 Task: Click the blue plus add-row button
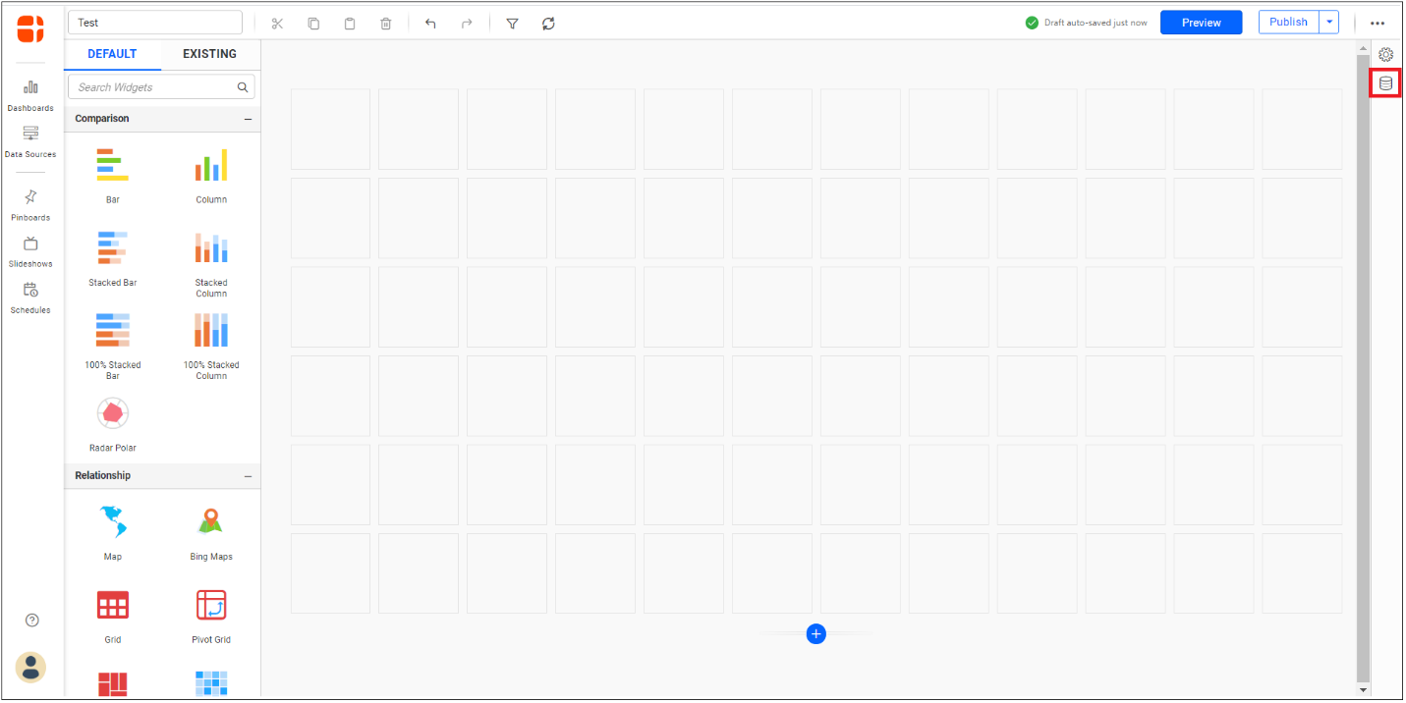(815, 634)
